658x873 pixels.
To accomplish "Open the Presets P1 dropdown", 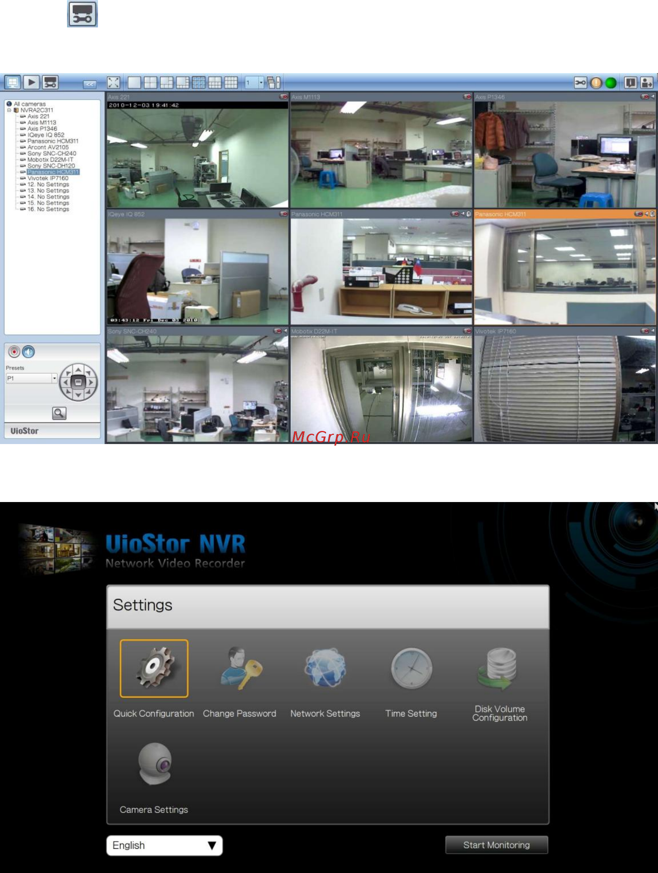I will [x=32, y=378].
